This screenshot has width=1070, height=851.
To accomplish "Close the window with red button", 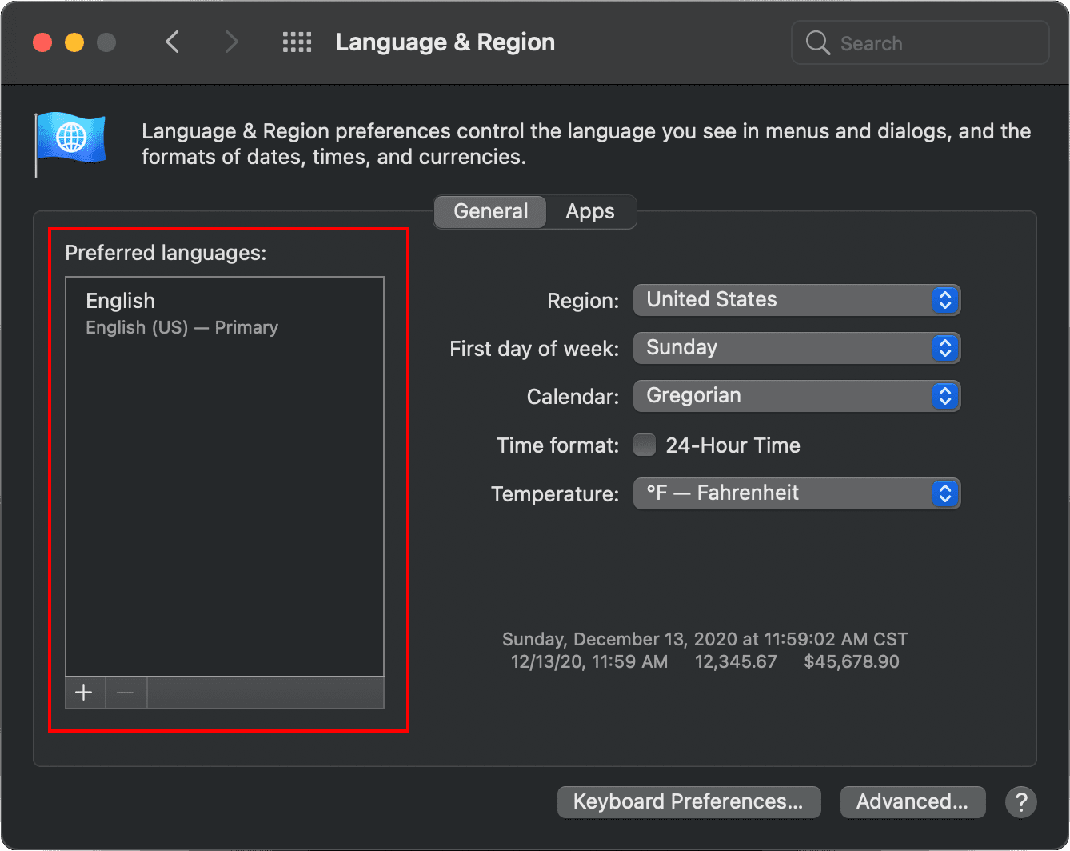I will click(42, 42).
